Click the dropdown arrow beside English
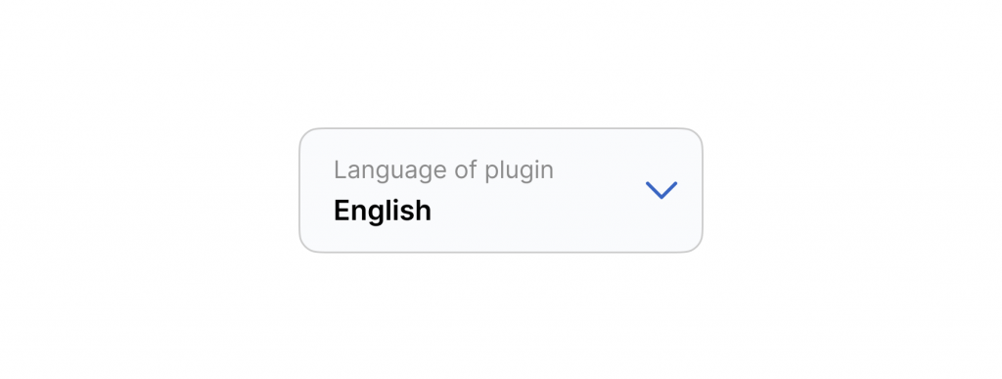Image resolution: width=1002 pixels, height=379 pixels. [661, 190]
